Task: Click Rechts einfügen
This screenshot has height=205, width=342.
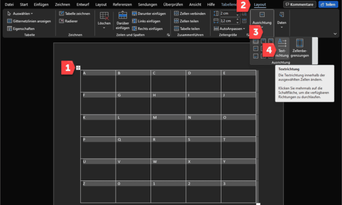Action: point(147,28)
